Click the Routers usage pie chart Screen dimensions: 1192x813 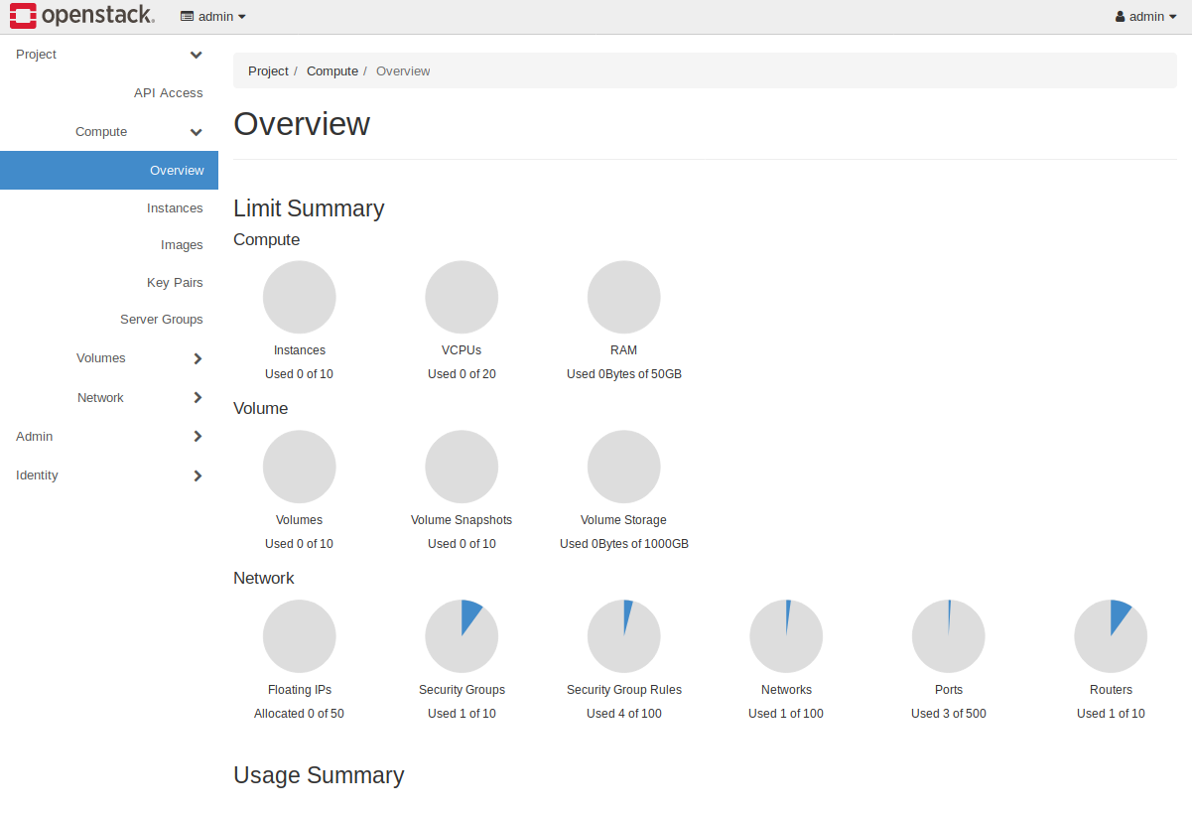coord(1111,635)
